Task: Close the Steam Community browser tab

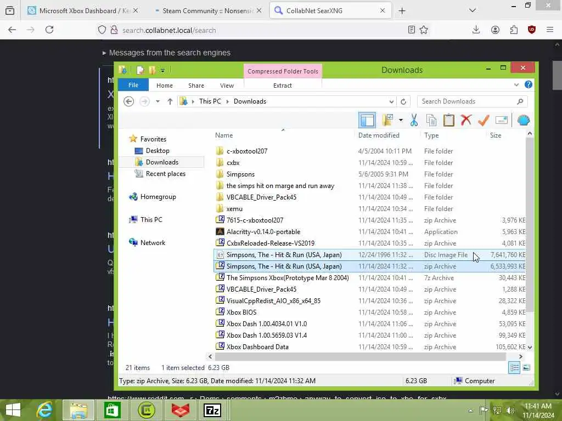Action: (259, 11)
